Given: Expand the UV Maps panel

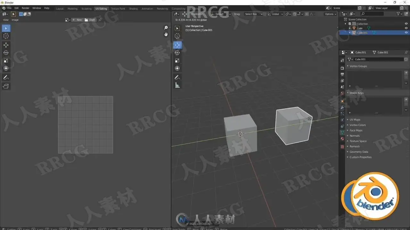Looking at the screenshot, I should tap(355, 120).
